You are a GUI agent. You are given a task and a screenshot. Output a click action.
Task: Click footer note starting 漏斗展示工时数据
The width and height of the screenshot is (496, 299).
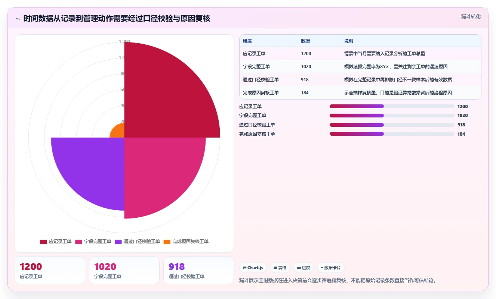coord(338,280)
